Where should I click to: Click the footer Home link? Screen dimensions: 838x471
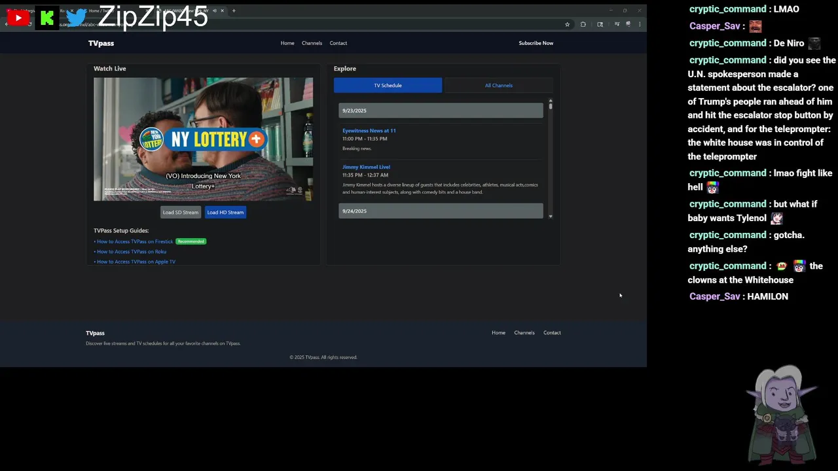point(499,332)
